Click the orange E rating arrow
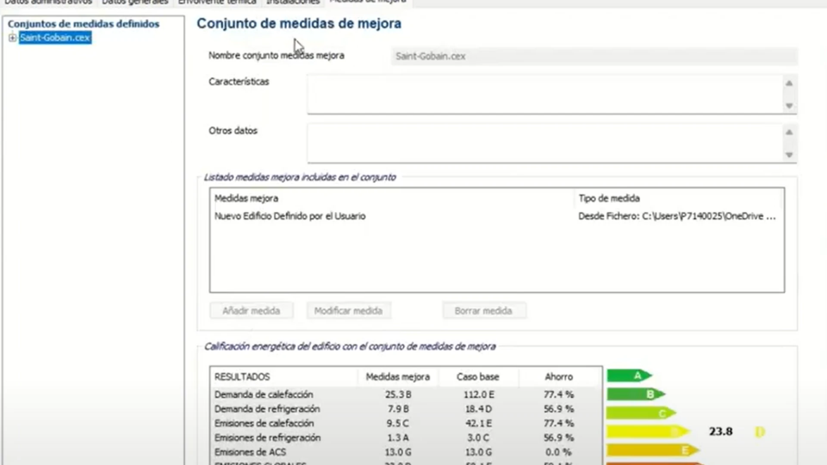 click(x=653, y=450)
